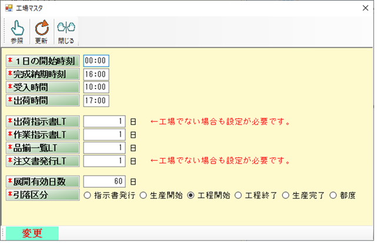Screen dimensions: 377x243
Task: Click the 作業指示書LT days field
Action: 105,135
